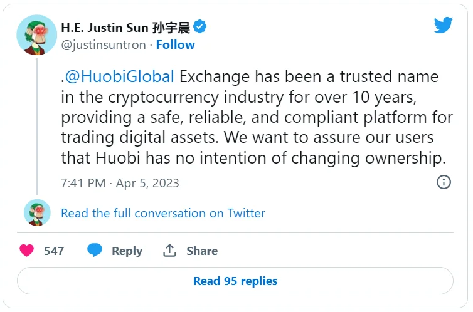
Task: Click the Share text label
Action: pos(202,251)
